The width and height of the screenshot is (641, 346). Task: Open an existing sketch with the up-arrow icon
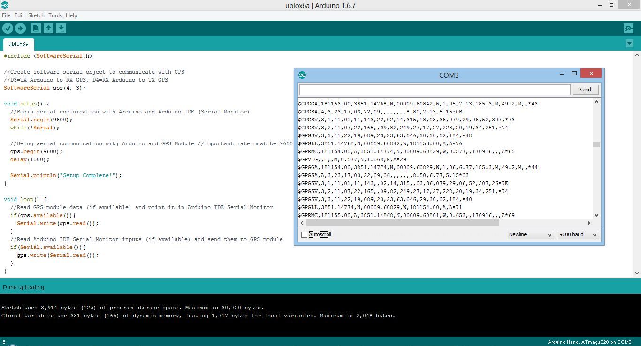click(48, 29)
